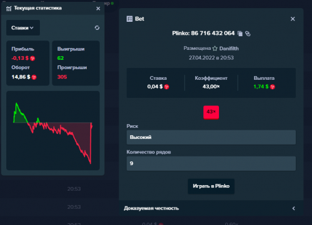Close the Bet dialog

pos(293,19)
